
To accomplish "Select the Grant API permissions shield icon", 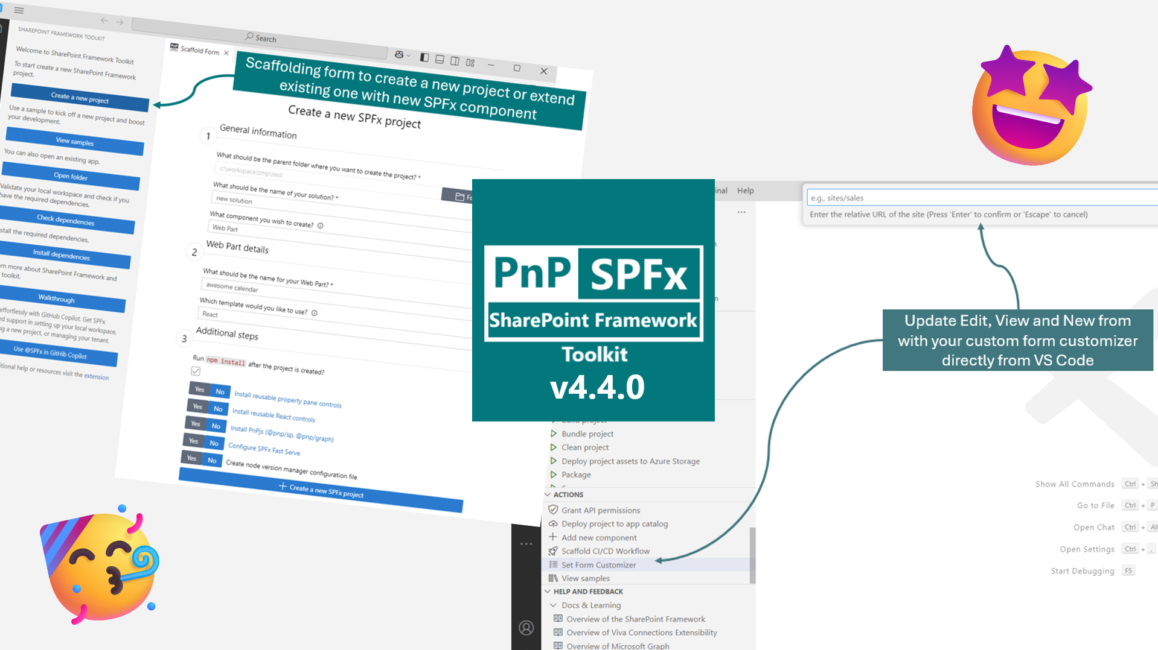I will (x=554, y=510).
